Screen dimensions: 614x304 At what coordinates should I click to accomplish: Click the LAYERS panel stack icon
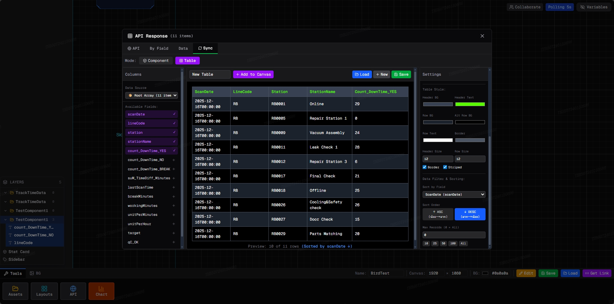pyautogui.click(x=5, y=182)
